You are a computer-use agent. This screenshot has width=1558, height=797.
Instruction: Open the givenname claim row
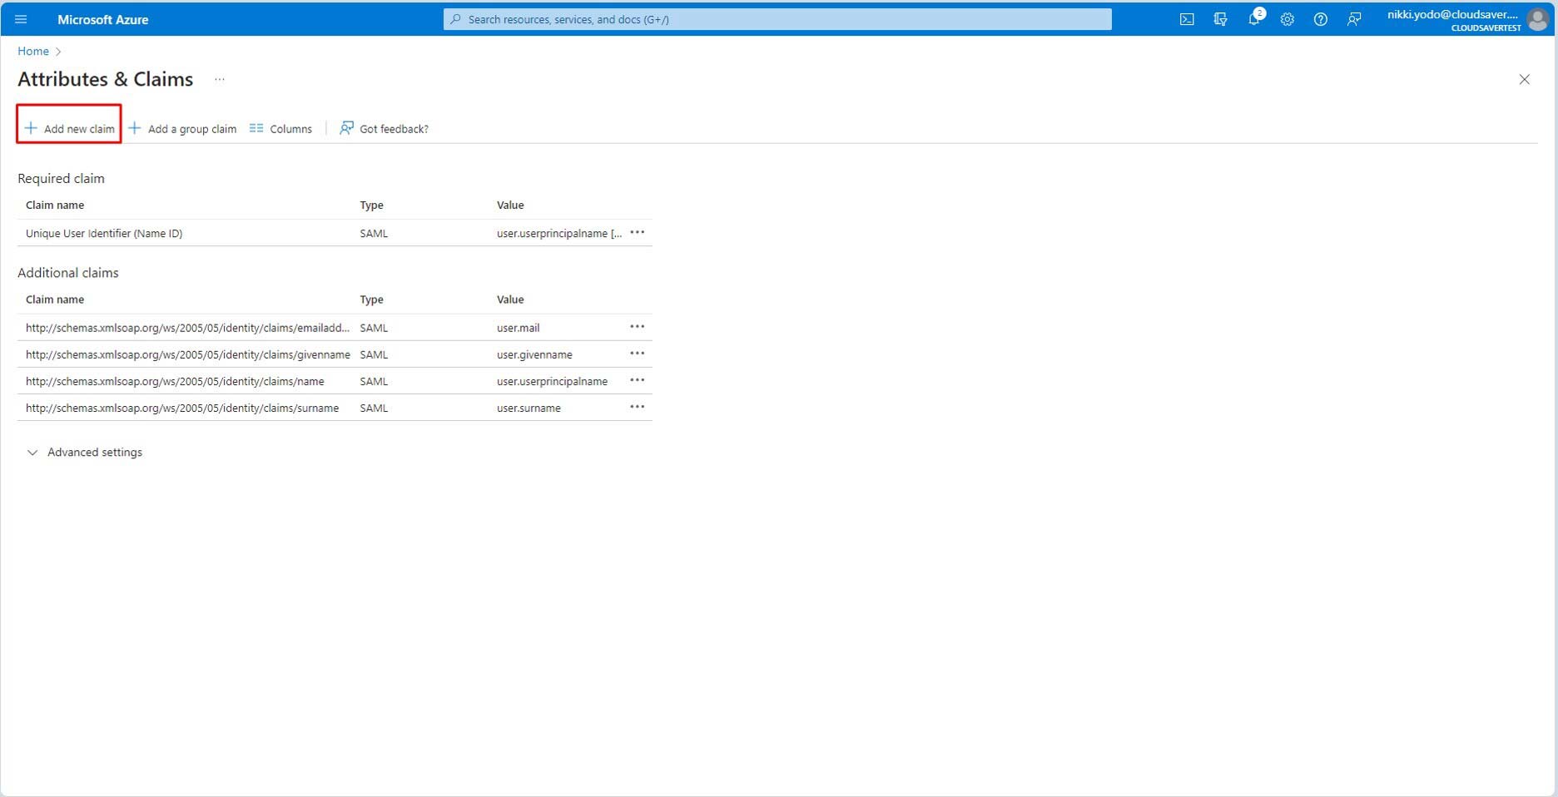tap(187, 354)
